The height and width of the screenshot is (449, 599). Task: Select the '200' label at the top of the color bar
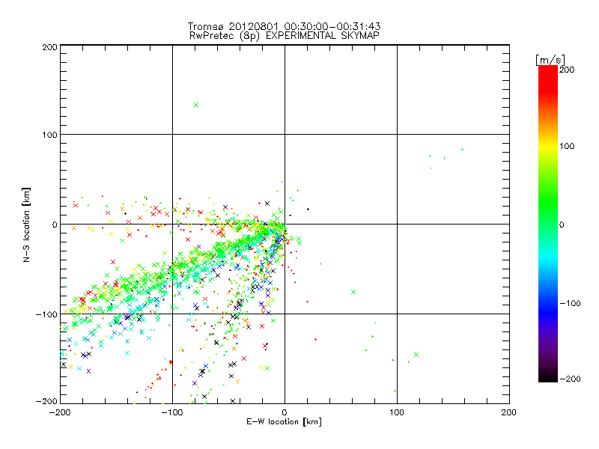(x=567, y=70)
